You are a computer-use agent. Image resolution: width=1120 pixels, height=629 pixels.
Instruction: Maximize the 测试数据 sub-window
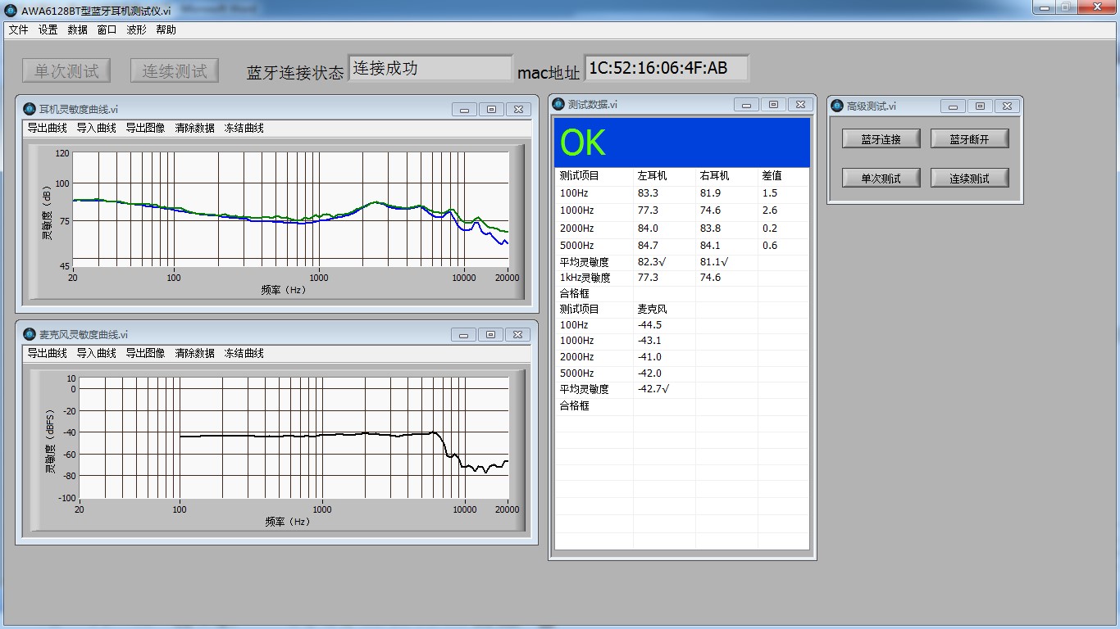click(x=773, y=105)
